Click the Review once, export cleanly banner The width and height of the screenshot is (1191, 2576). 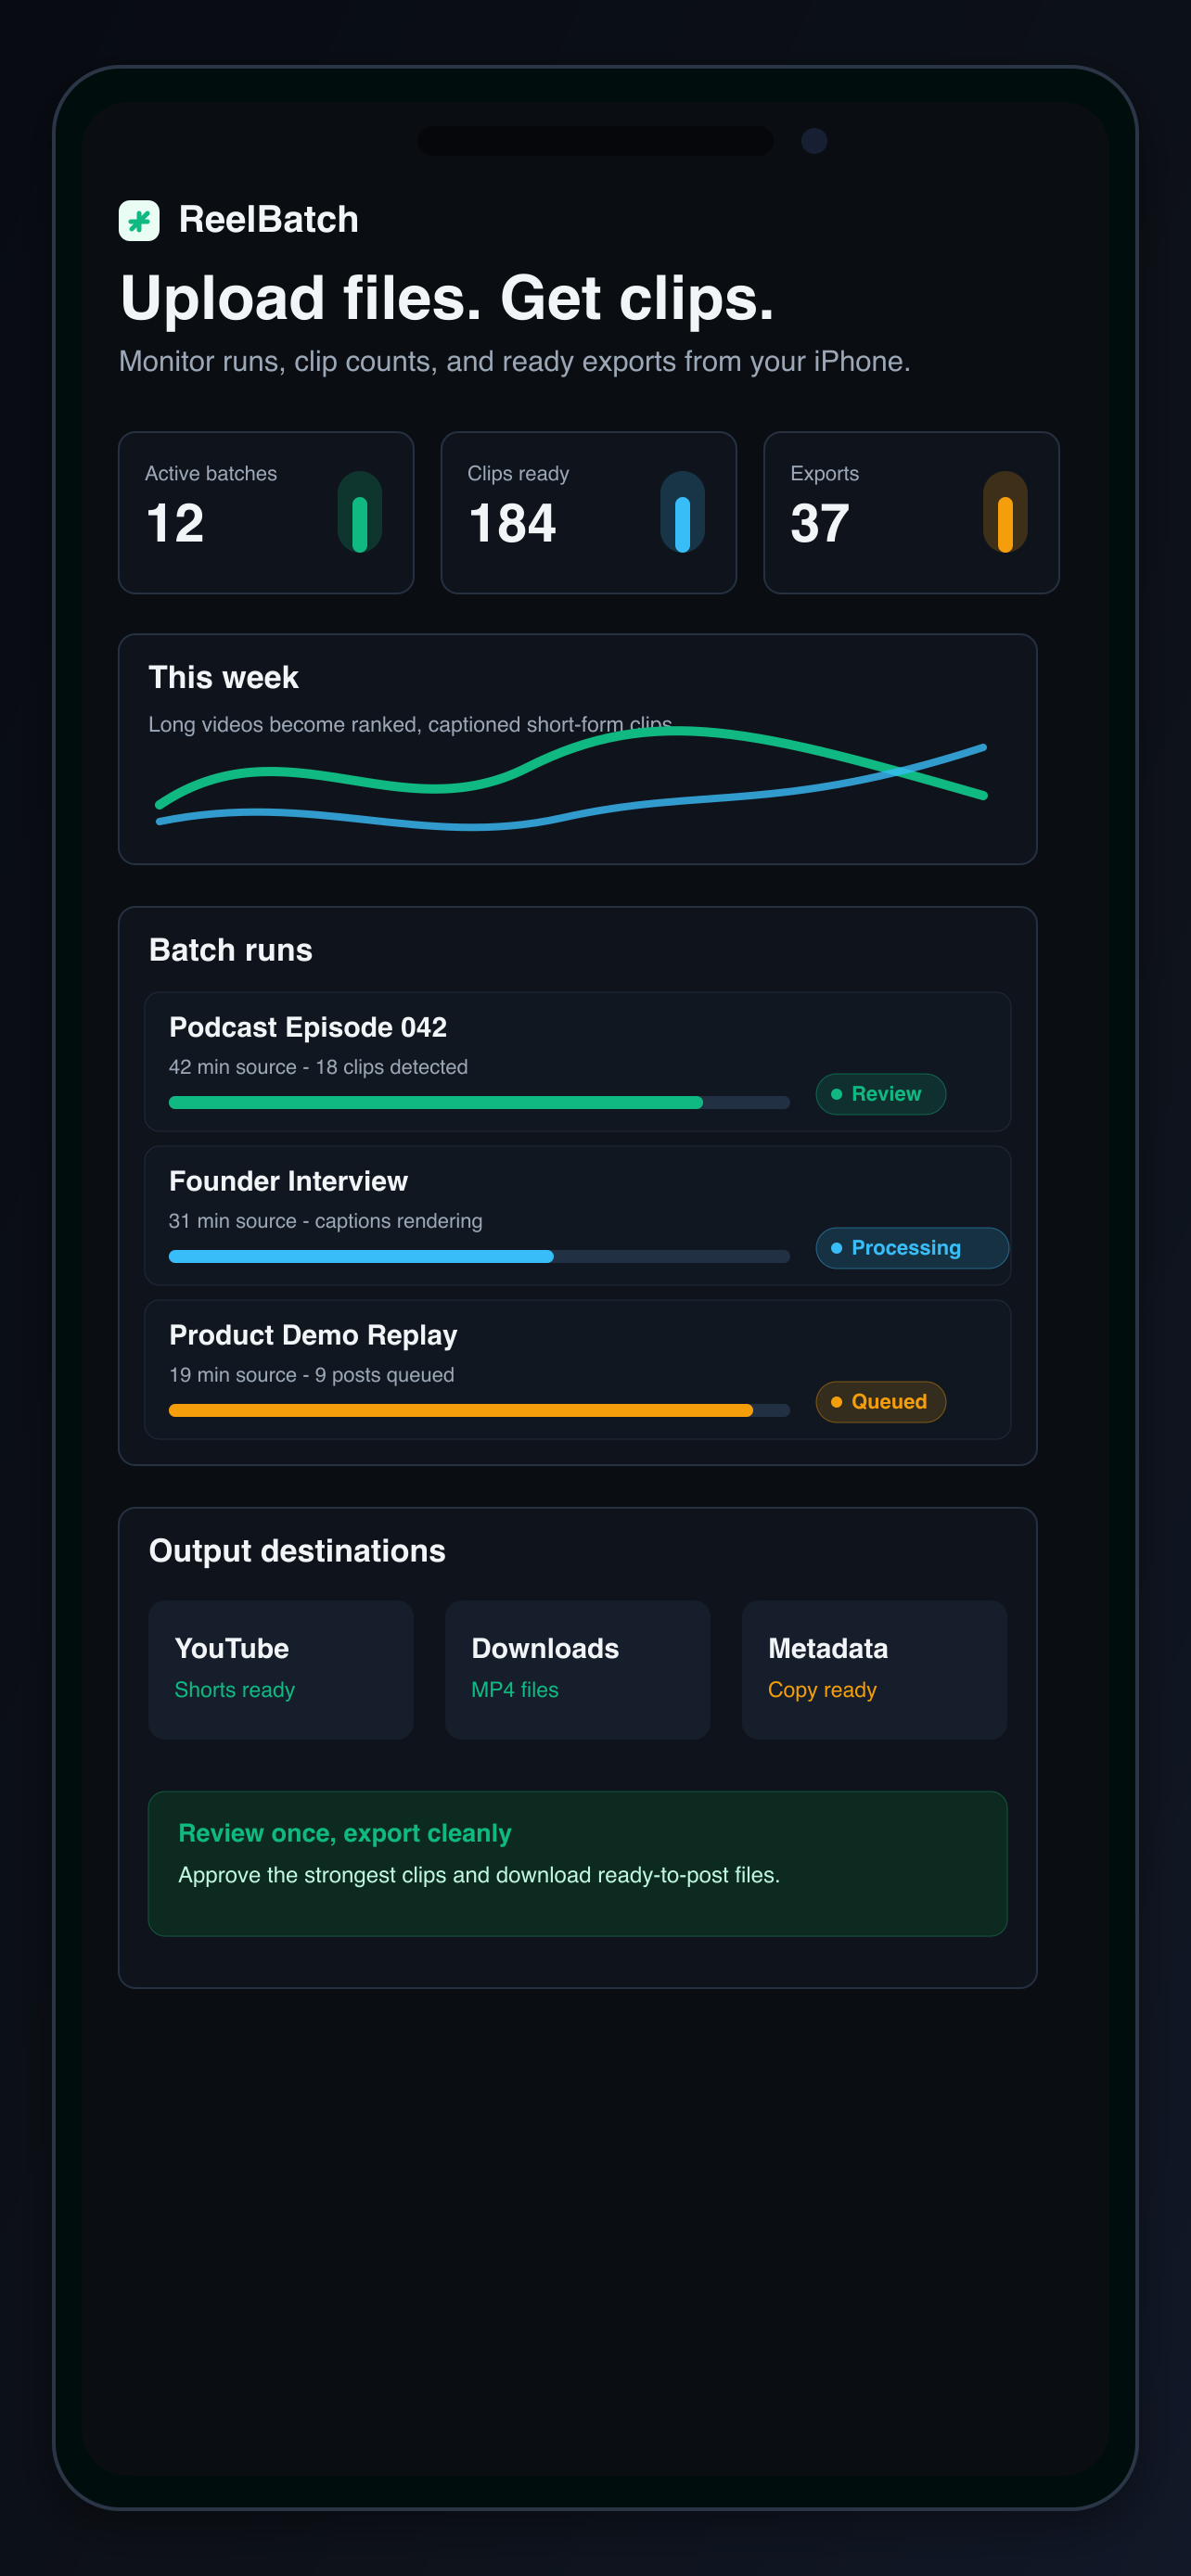pos(578,1864)
